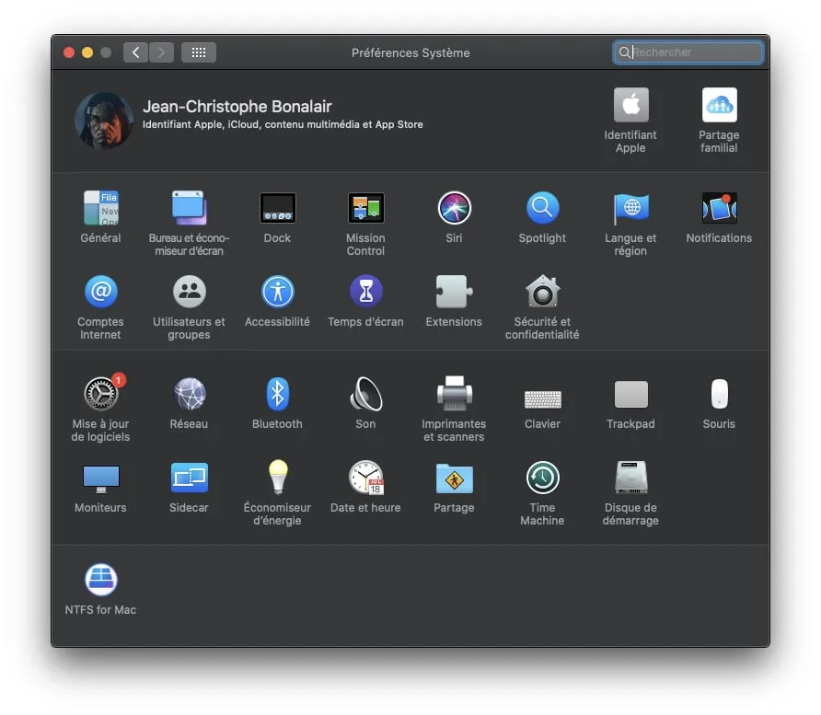
Task: Open Date et heure preferences
Action: (x=365, y=479)
